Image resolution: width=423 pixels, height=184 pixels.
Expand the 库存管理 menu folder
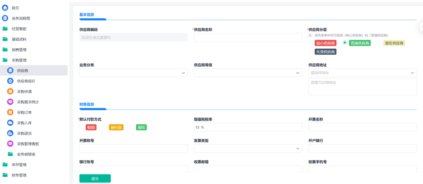19,165
